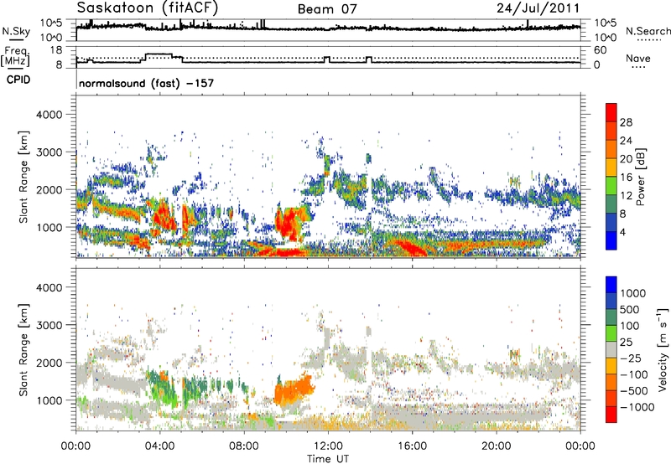Click the 04:00 time tick label

click(160, 446)
